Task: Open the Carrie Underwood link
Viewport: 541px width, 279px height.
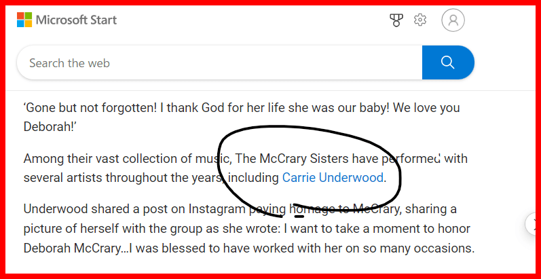Action: click(x=333, y=179)
